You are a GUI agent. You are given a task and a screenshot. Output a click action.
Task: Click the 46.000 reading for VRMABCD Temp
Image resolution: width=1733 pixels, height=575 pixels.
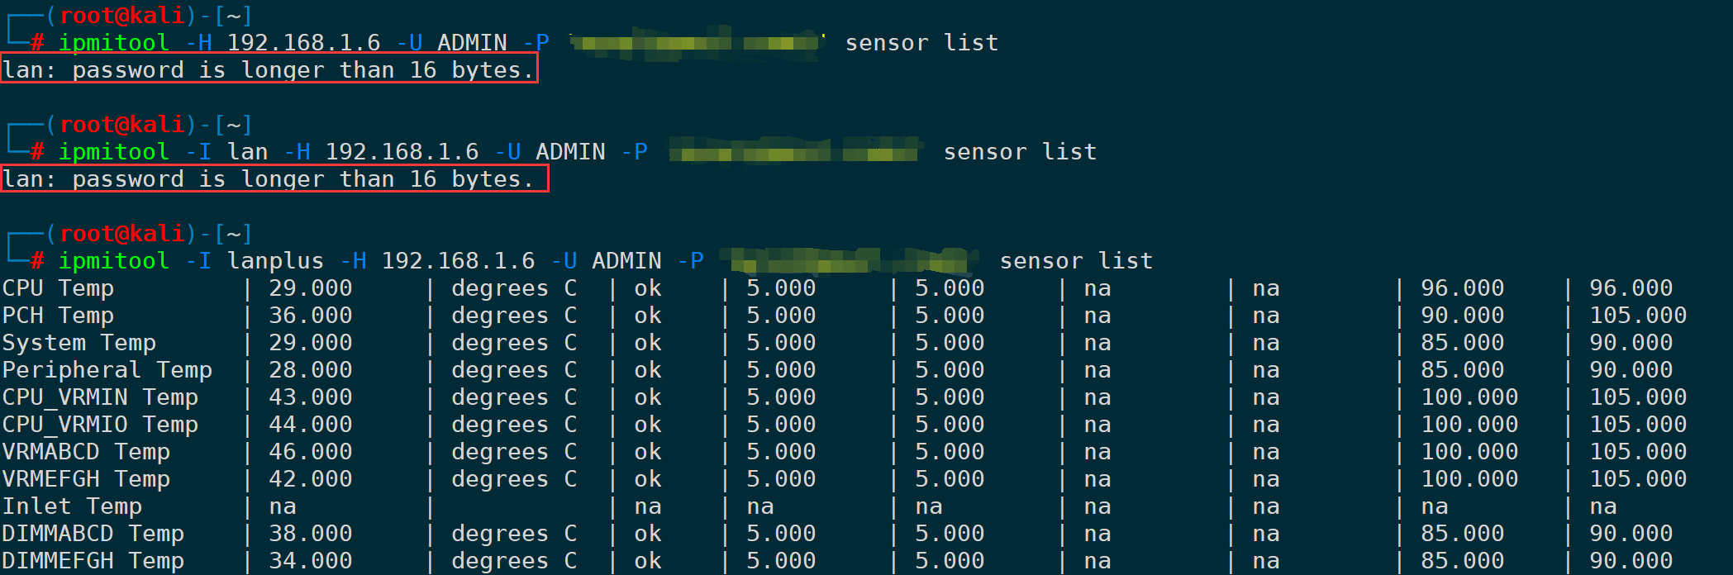click(311, 452)
